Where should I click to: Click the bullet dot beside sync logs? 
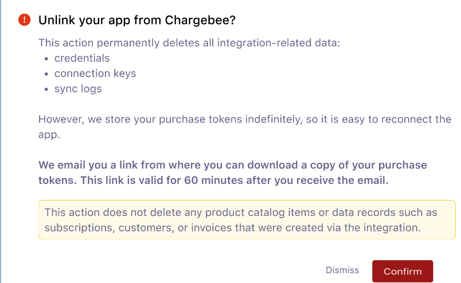click(46, 89)
